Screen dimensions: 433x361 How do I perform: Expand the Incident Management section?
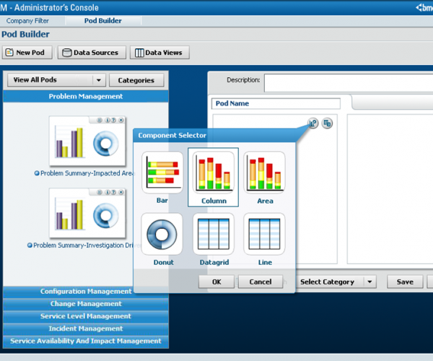tap(86, 329)
